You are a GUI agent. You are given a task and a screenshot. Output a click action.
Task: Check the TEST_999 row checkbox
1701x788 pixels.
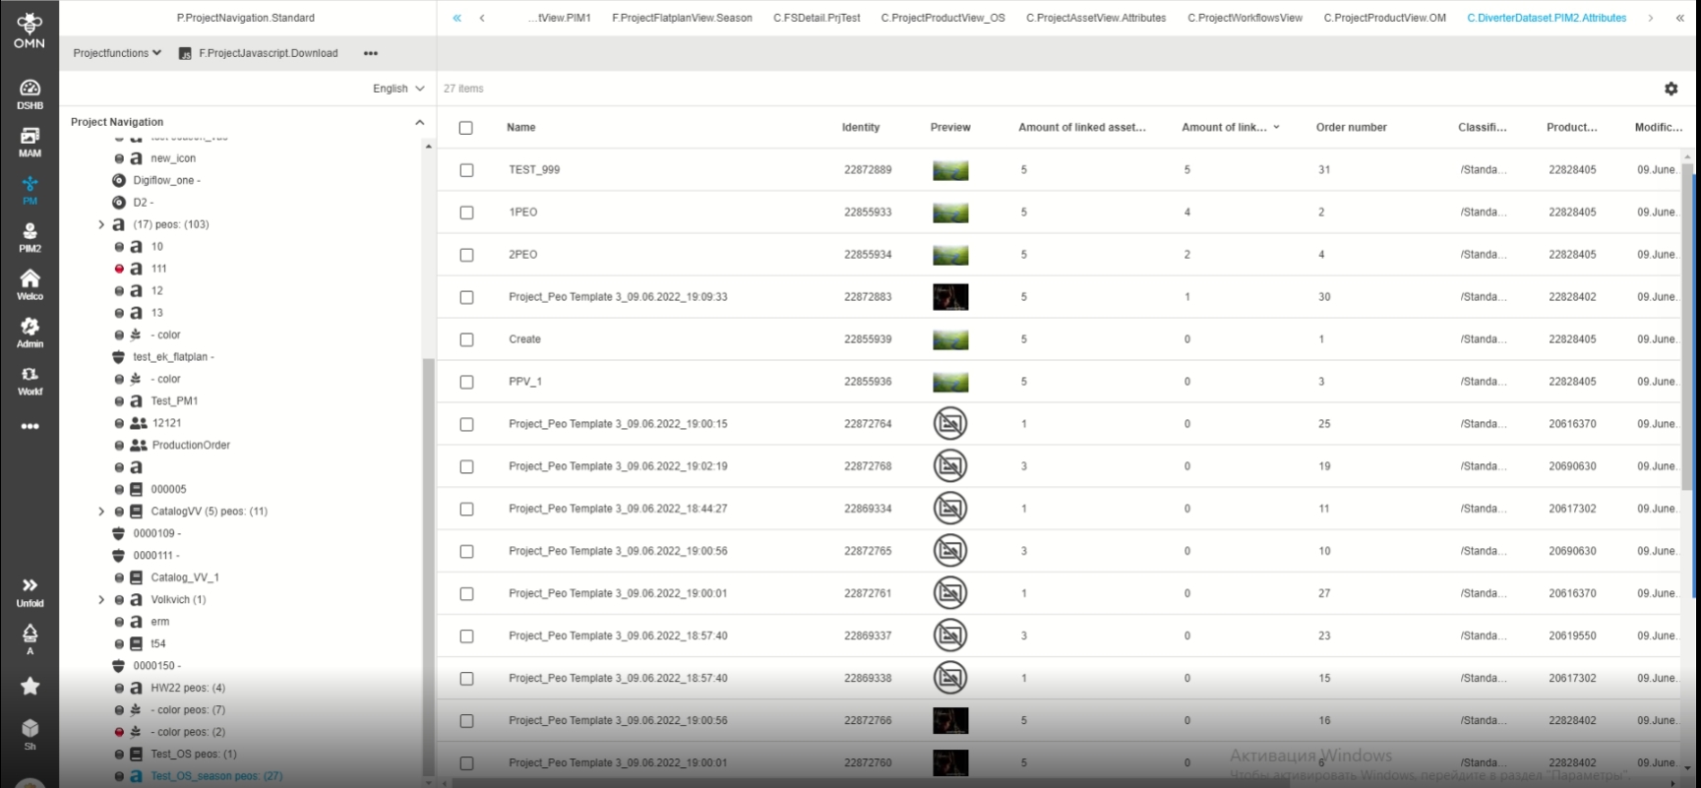[x=466, y=170]
